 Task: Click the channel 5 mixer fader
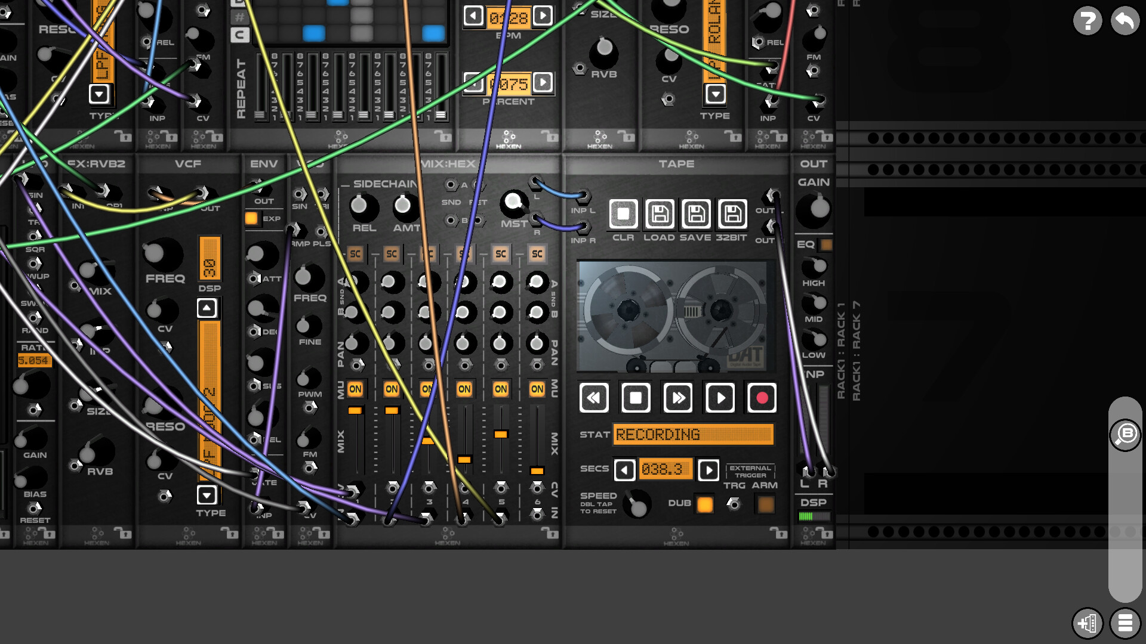click(500, 435)
